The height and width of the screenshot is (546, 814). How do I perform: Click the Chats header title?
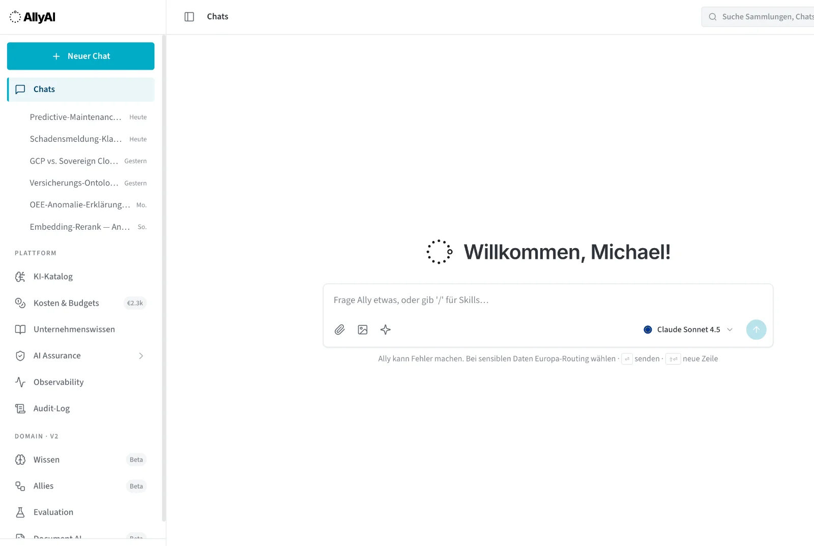[218, 17]
